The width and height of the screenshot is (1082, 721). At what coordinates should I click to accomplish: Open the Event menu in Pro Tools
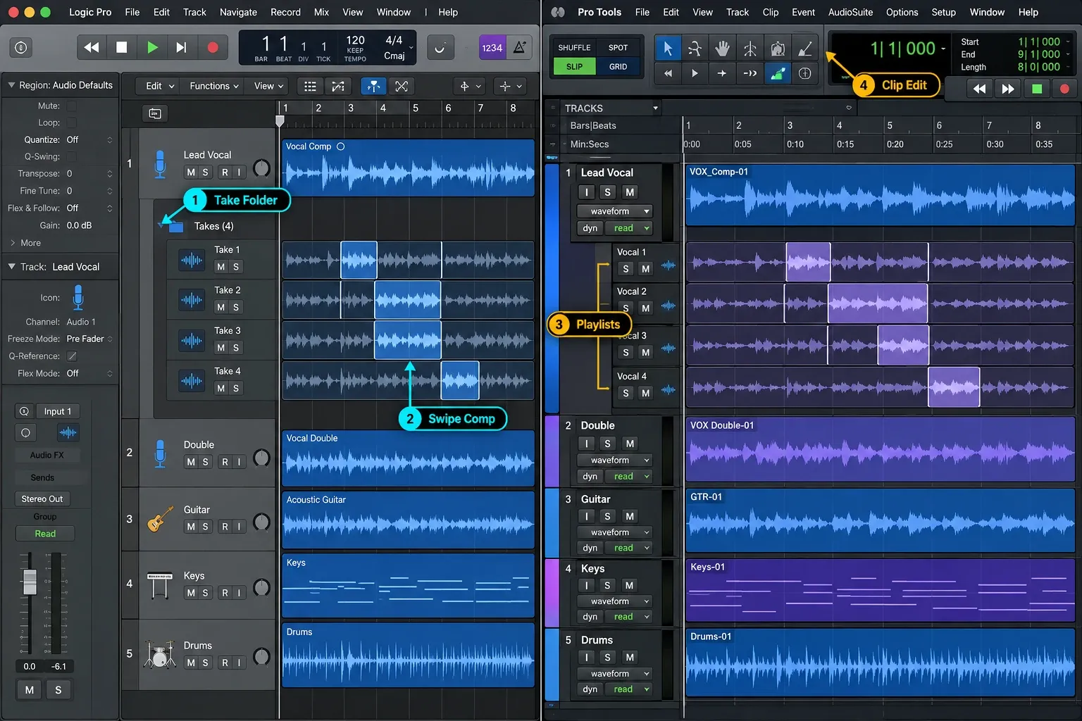tap(803, 12)
